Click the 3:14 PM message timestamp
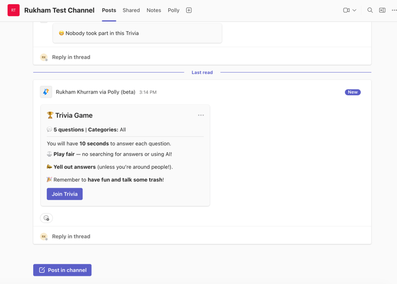 pos(148,92)
